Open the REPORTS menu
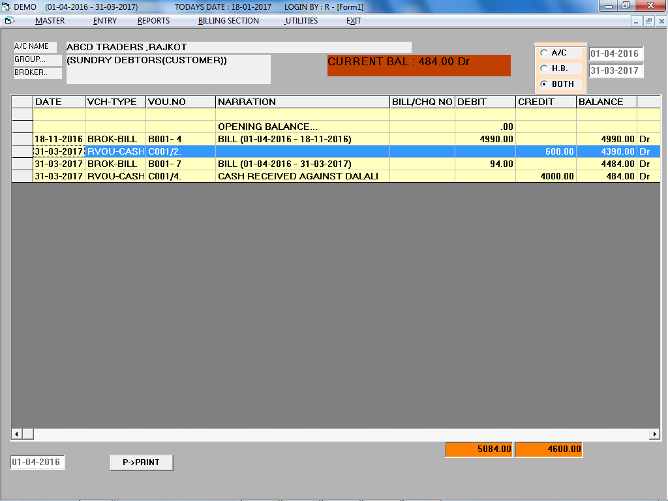 [153, 20]
